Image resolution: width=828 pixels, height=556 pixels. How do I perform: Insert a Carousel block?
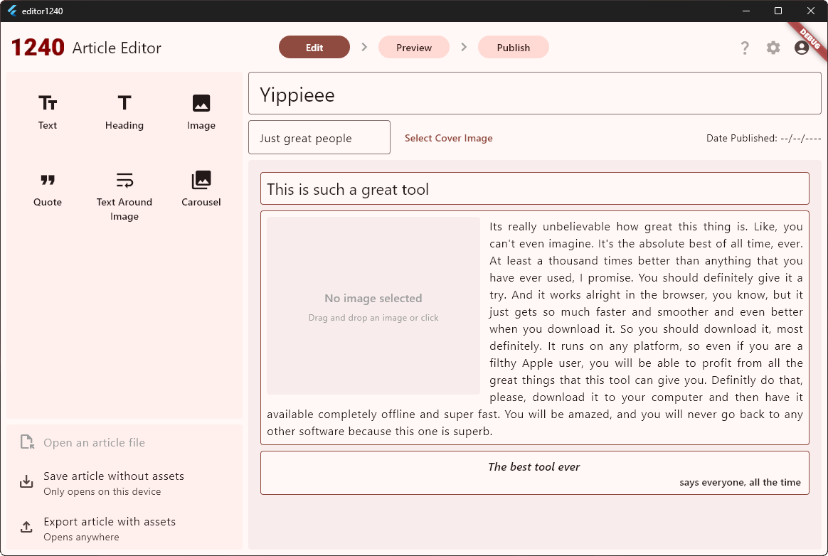point(201,188)
